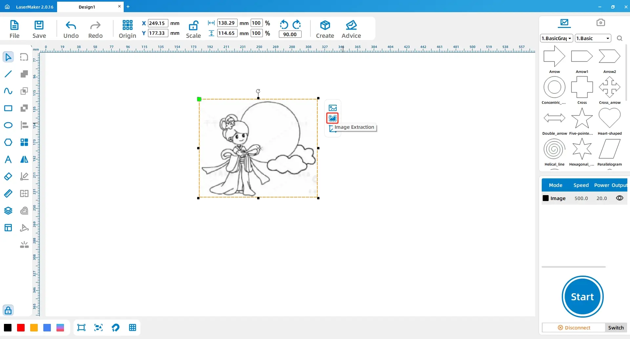
Task: Select the Hexagon polygon tool
Action: (x=8, y=142)
